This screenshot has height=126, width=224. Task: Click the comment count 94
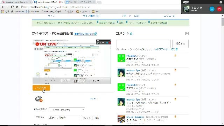pyautogui.click(x=187, y=34)
